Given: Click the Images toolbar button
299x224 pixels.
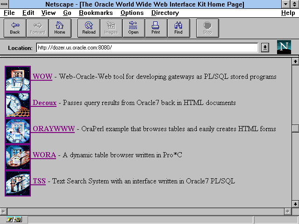Looking at the screenshot, I should click(x=111, y=28).
